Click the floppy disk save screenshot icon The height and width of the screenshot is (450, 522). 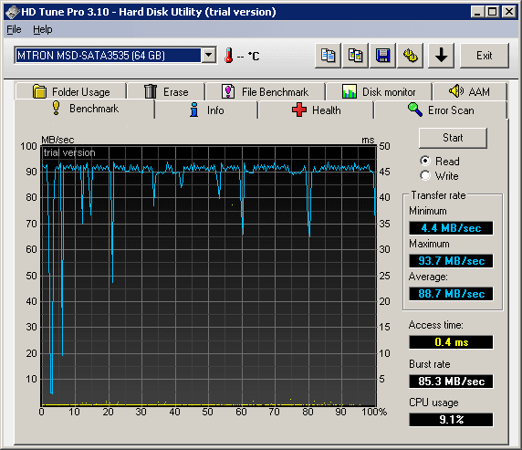coord(382,56)
